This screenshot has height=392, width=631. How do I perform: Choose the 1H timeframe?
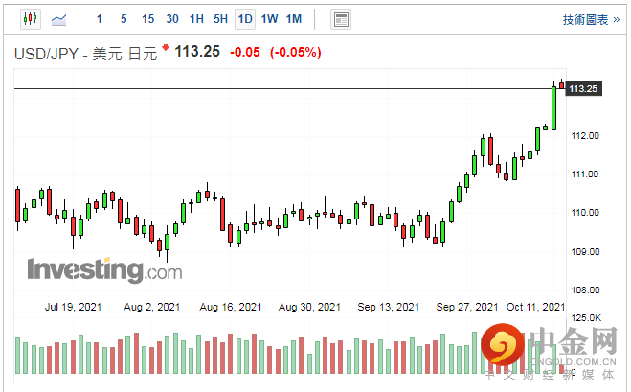(x=196, y=19)
